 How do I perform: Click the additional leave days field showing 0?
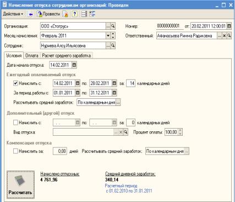tap(131, 123)
